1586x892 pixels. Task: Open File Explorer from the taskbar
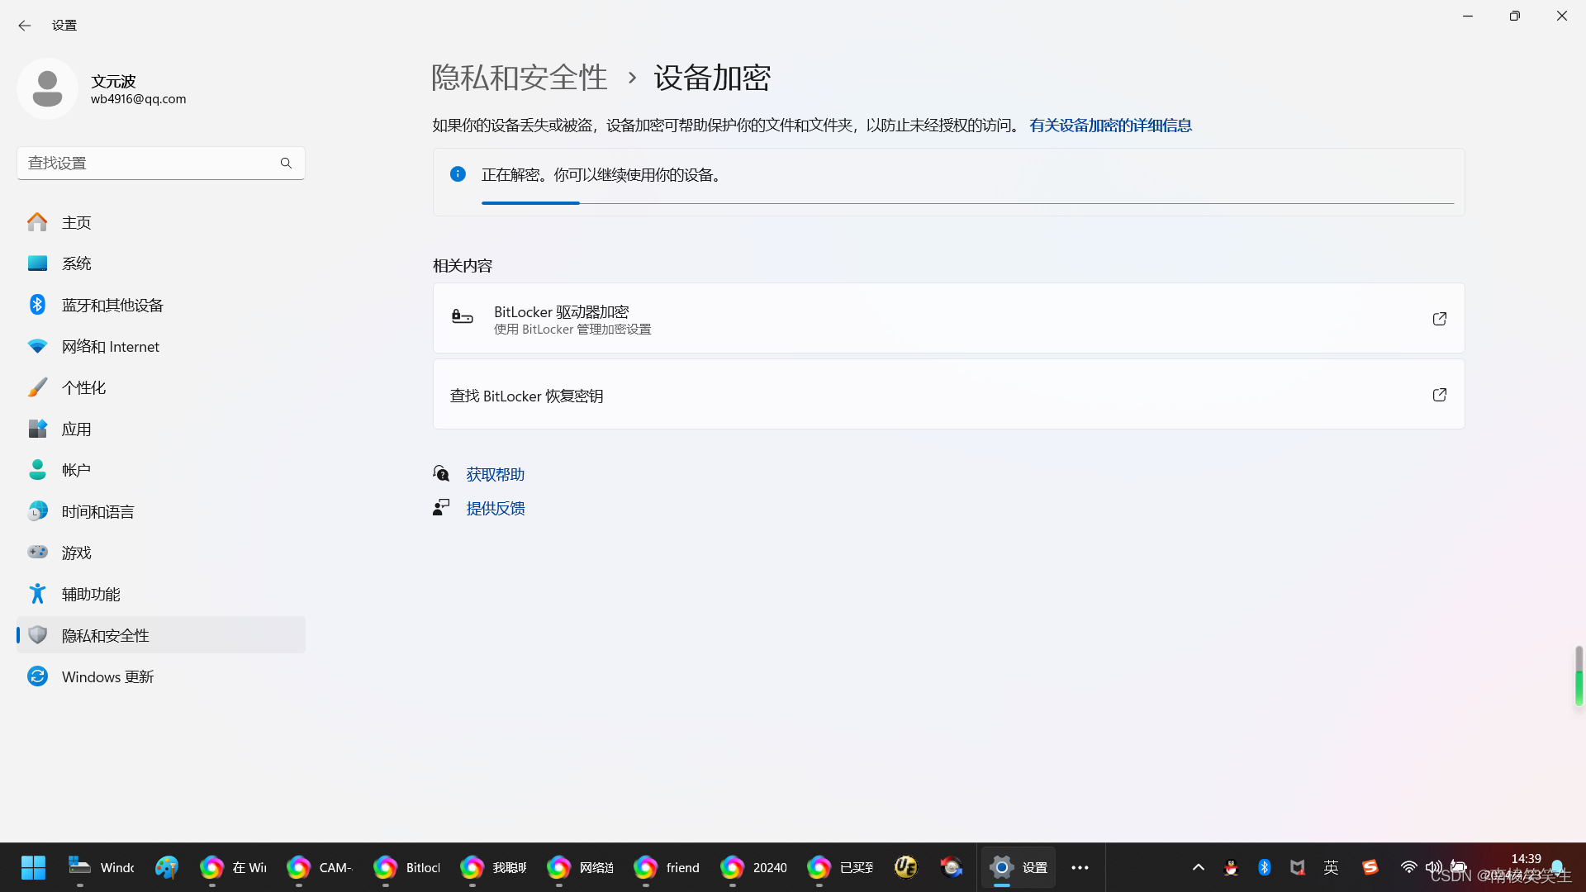click(79, 867)
